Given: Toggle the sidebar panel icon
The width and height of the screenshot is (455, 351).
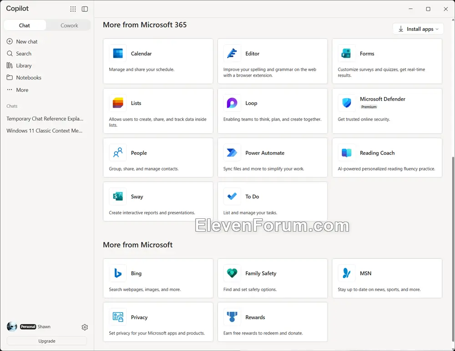Looking at the screenshot, I should pos(85,9).
